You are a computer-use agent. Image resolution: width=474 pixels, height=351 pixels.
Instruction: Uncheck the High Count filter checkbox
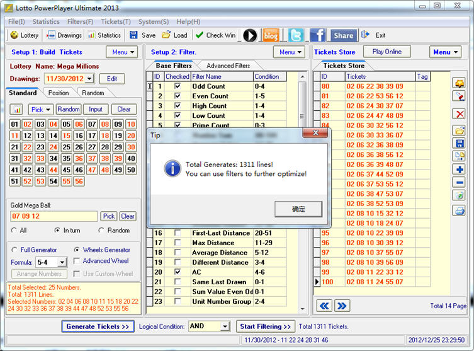pyautogui.click(x=178, y=106)
